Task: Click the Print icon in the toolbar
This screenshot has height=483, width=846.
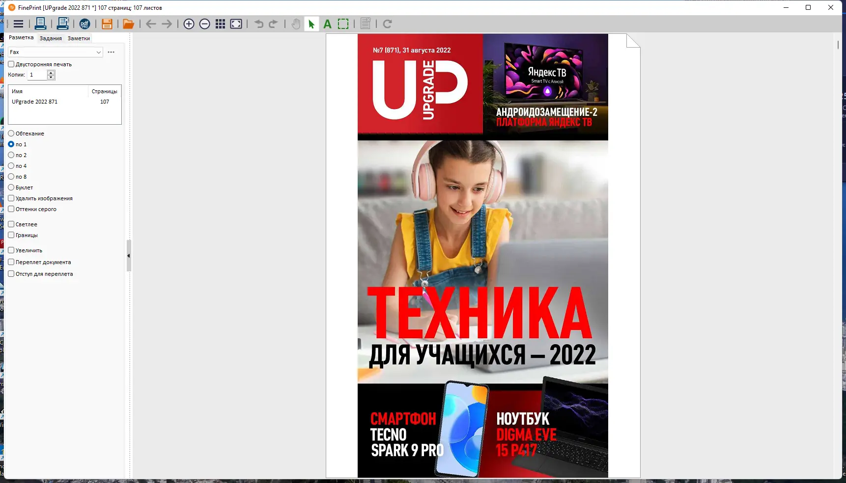Action: pos(41,24)
